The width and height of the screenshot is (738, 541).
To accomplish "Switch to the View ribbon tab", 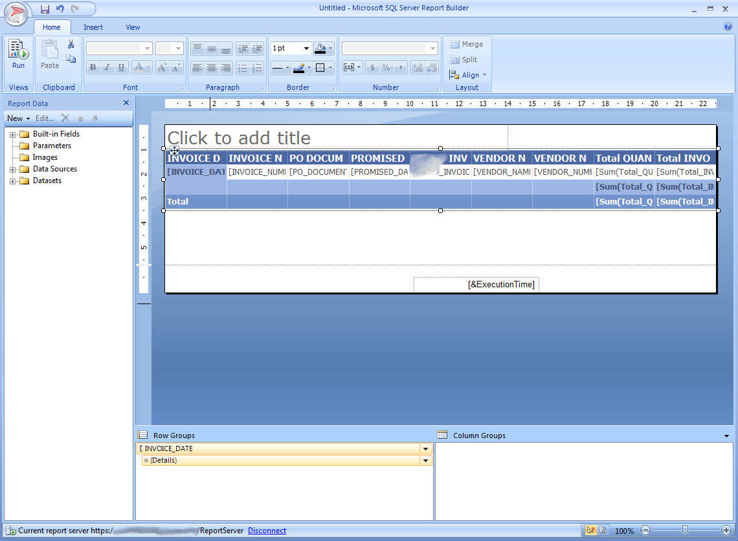I will 133,27.
